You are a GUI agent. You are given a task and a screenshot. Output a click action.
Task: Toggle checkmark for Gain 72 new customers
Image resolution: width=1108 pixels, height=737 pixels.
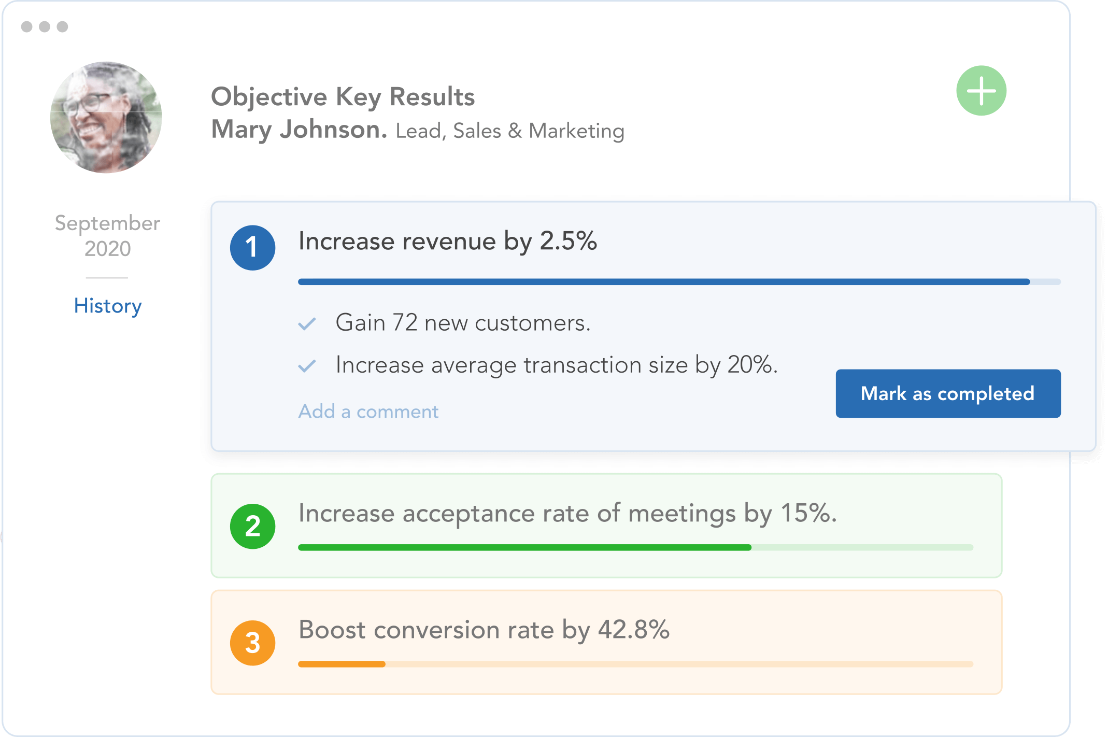coord(307,323)
